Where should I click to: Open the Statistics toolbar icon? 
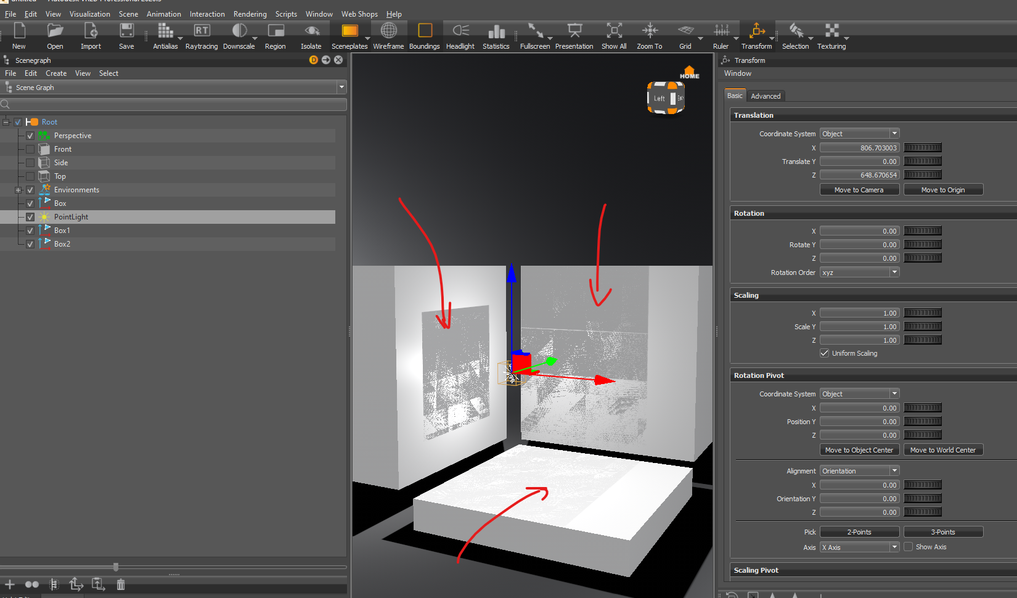tap(496, 31)
